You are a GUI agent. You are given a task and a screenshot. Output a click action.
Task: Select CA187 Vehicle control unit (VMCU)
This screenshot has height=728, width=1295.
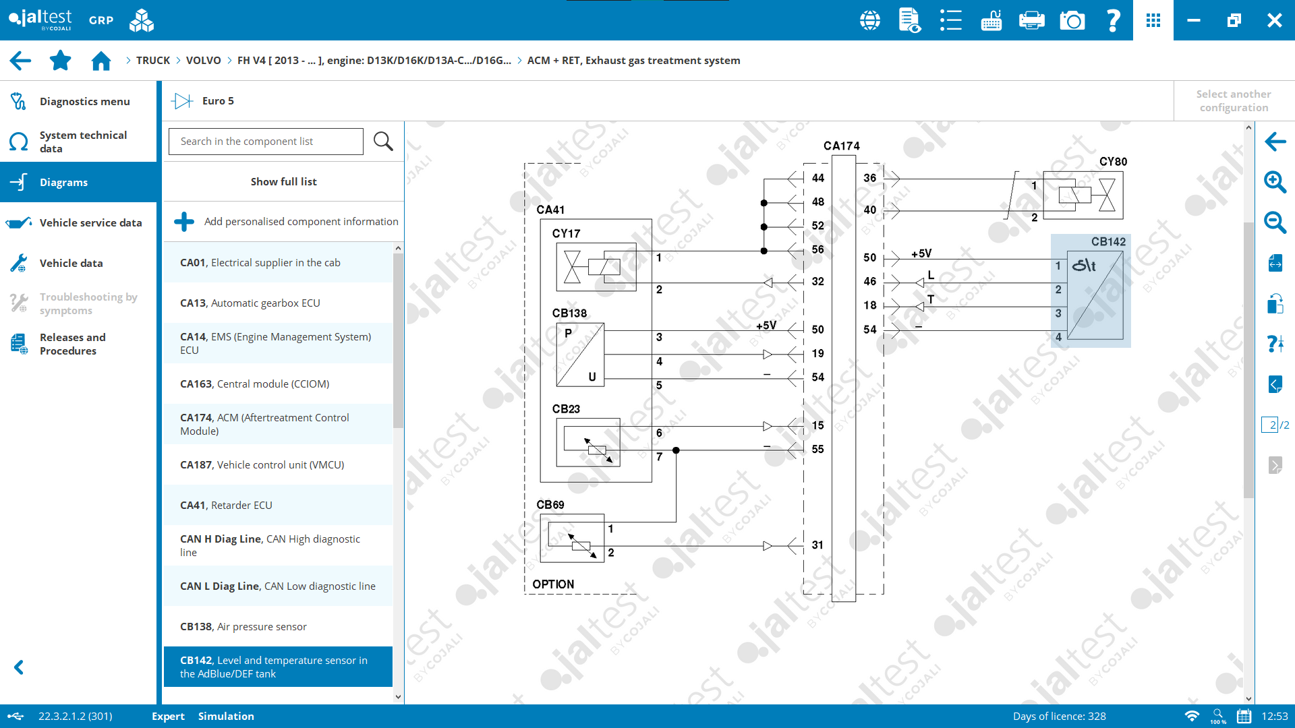[x=278, y=464]
